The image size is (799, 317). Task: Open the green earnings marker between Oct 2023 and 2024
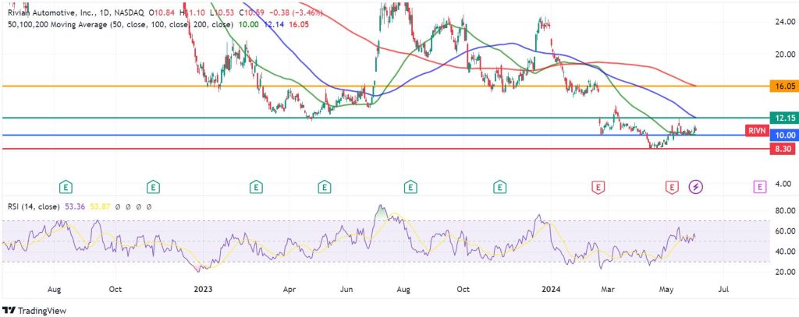(x=499, y=187)
